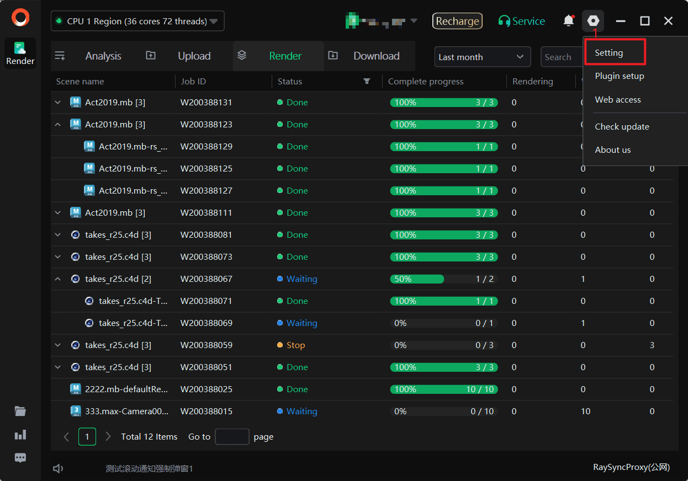This screenshot has width=688, height=481.
Task: Select Plugin setup from the menu
Action: [x=620, y=76]
